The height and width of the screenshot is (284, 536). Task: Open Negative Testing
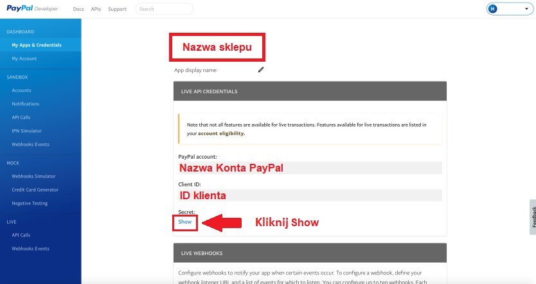[x=30, y=203]
